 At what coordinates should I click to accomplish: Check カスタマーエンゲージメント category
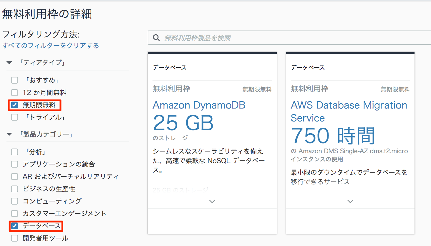(x=14, y=213)
